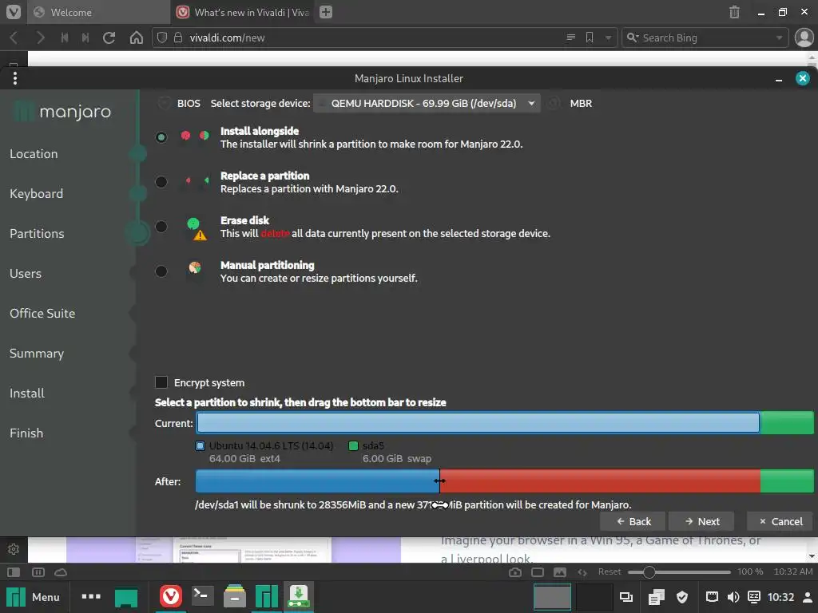This screenshot has height=613, width=818.
Task: Open the closed tabs trash can
Action: point(734,12)
